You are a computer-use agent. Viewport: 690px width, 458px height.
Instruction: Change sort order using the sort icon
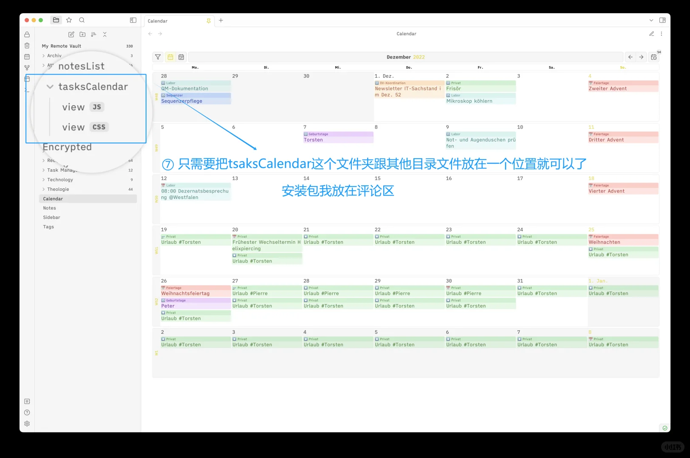click(x=93, y=34)
